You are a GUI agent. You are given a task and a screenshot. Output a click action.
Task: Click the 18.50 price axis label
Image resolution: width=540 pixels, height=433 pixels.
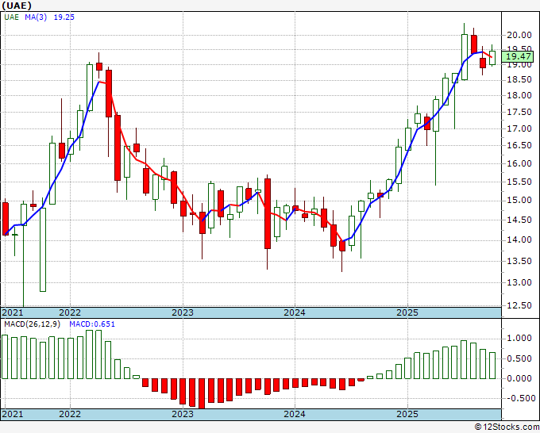point(519,80)
